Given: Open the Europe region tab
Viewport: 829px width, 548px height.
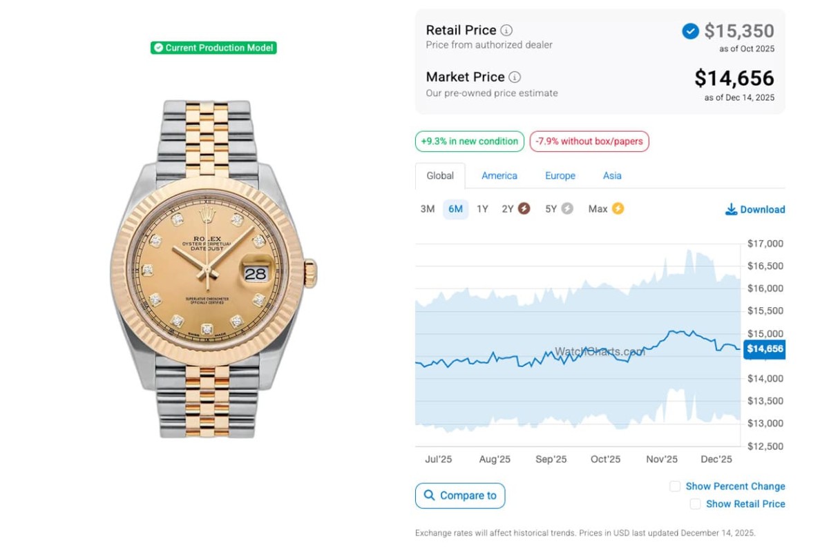Looking at the screenshot, I should pos(560,176).
